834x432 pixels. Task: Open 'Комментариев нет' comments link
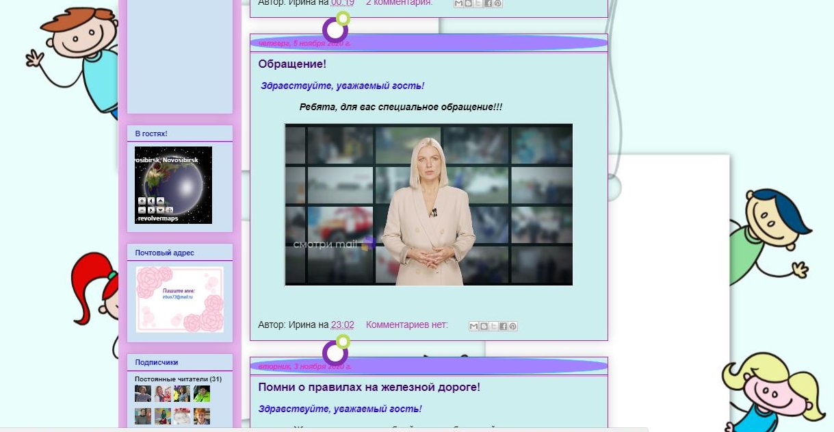coord(406,325)
